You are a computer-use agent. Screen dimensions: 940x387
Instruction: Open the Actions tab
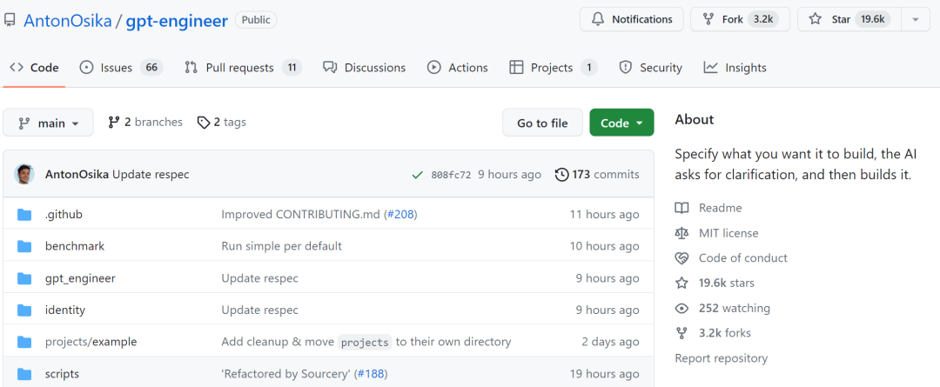point(458,68)
